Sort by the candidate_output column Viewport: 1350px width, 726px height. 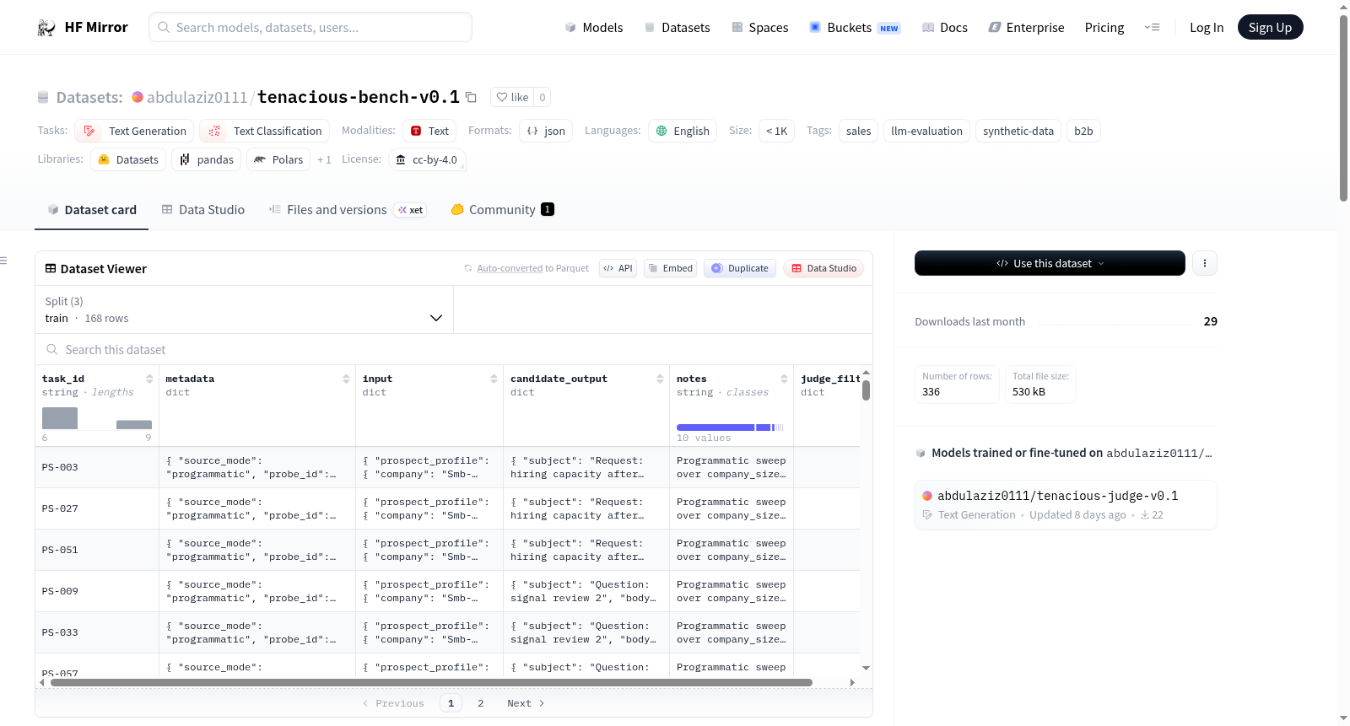tap(660, 379)
